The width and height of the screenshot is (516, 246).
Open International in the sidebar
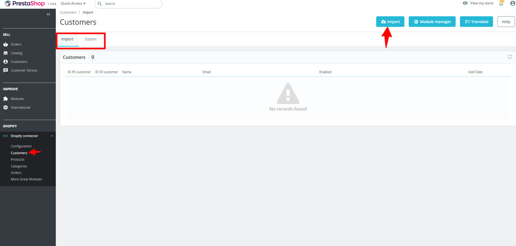(21, 108)
